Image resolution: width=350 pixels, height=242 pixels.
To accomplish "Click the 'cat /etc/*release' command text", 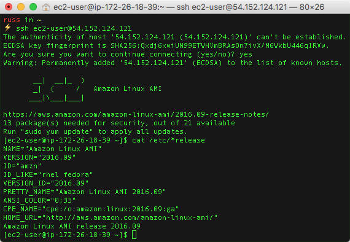I will (168, 140).
